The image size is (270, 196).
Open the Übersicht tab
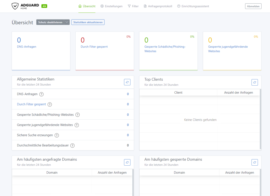click(87, 6)
